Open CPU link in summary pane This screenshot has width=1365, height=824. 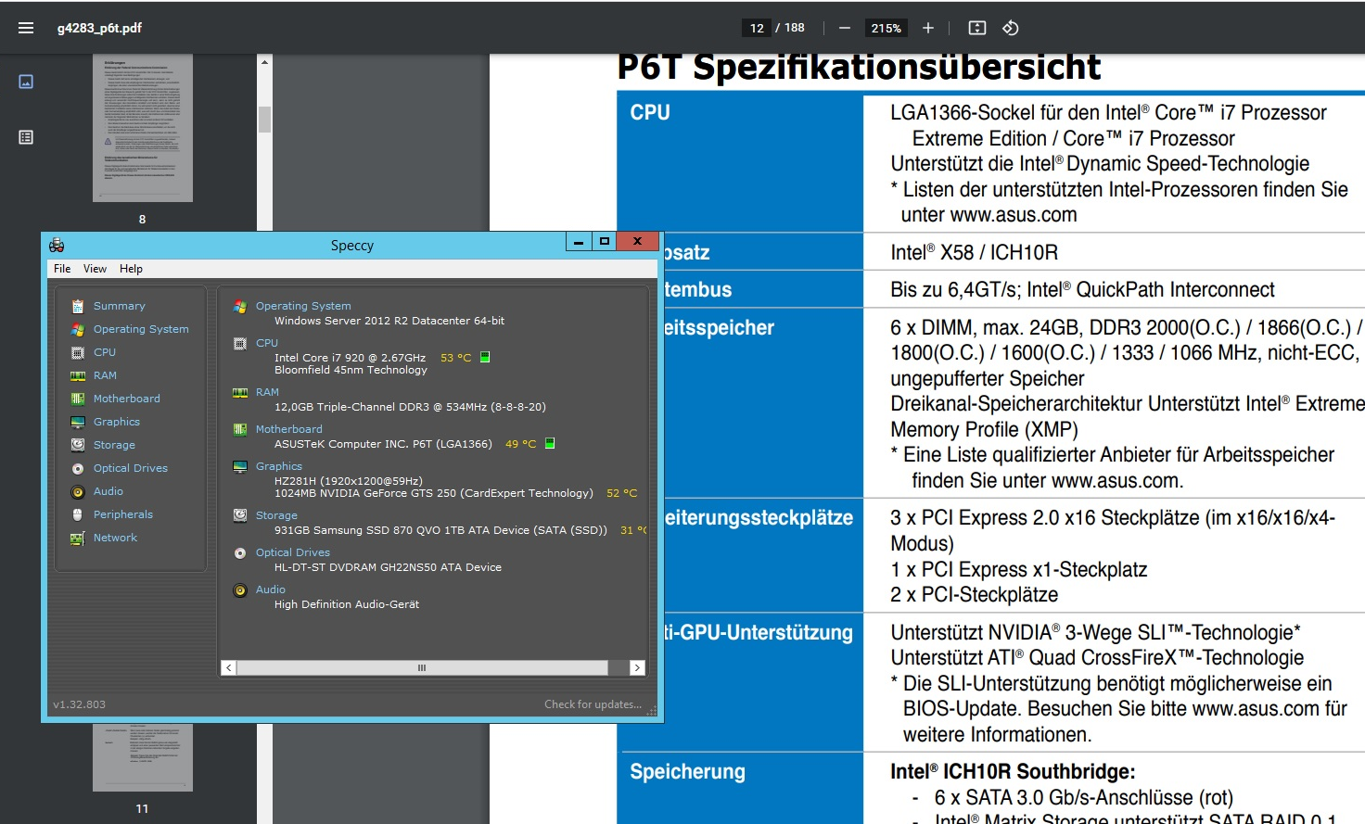click(x=267, y=343)
